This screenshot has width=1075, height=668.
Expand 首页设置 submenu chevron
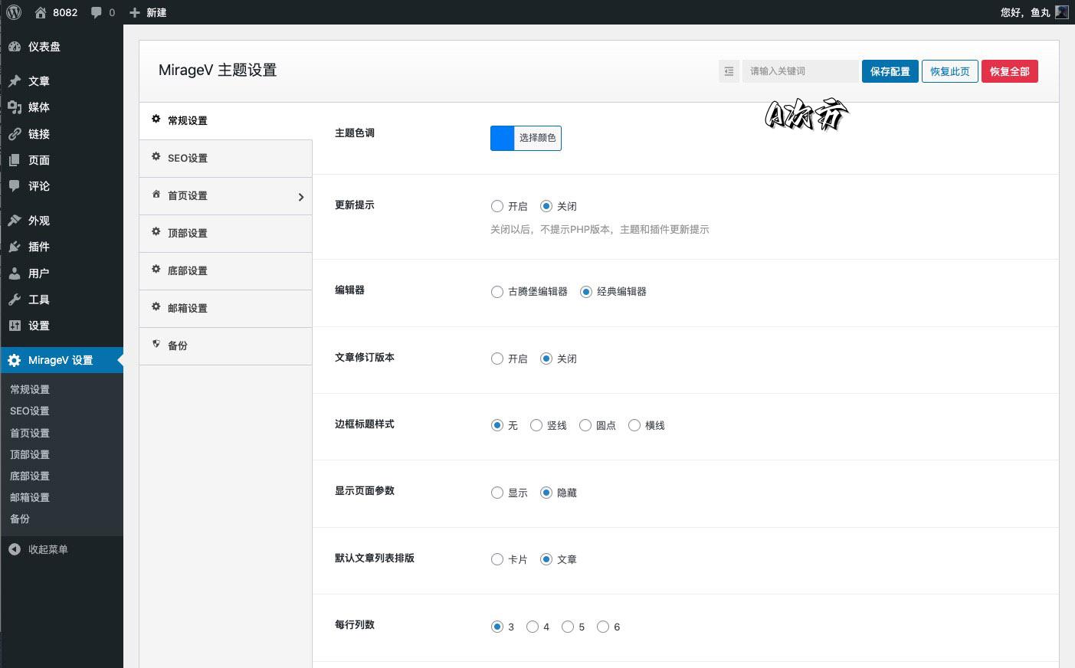point(300,197)
